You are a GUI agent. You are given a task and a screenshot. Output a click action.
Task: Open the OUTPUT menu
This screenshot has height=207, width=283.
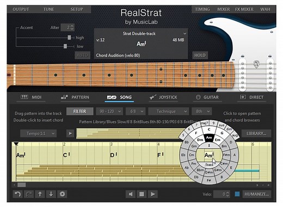pos(21,9)
